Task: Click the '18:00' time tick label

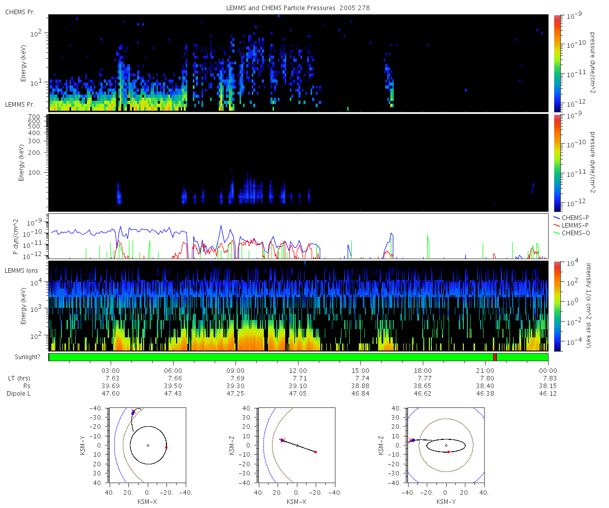Action: click(423, 370)
